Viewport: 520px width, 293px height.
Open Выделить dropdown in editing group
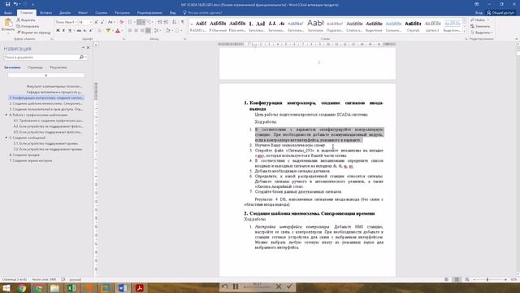pos(482,33)
